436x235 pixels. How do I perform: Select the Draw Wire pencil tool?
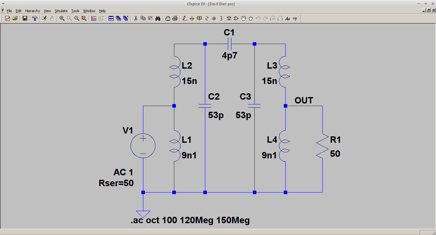pyautogui.click(x=184, y=19)
